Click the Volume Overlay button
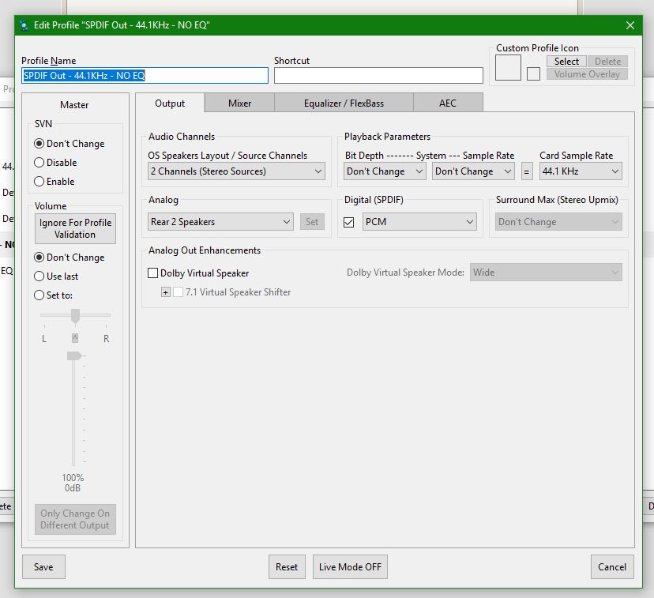 coord(587,74)
